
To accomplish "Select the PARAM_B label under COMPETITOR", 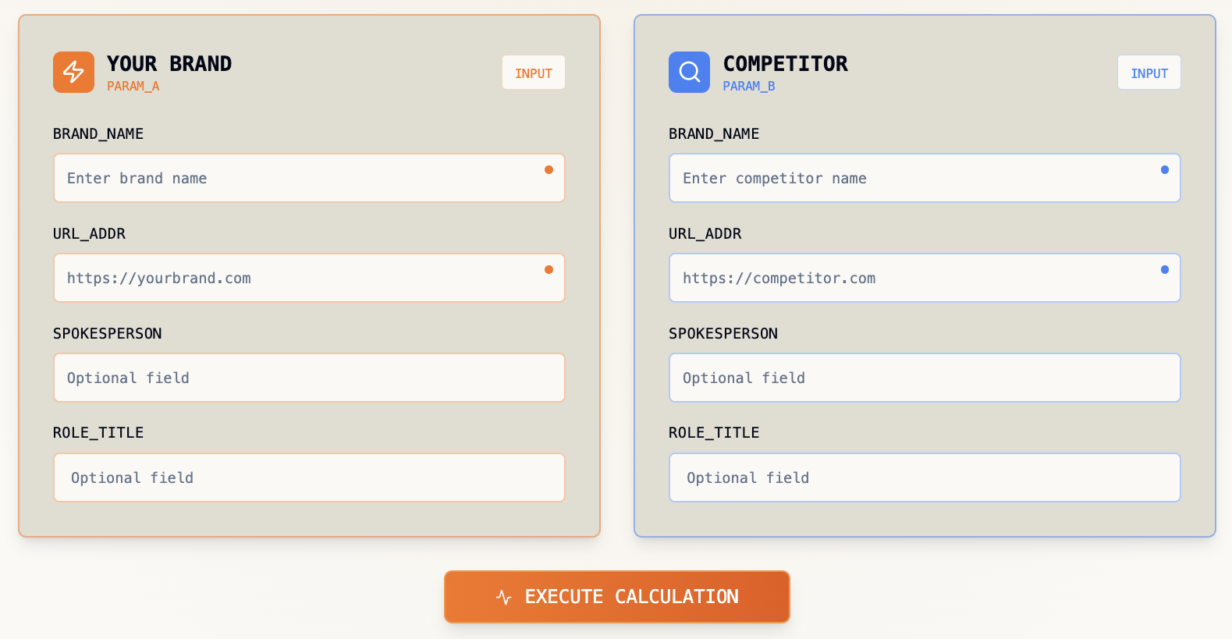I will [749, 86].
